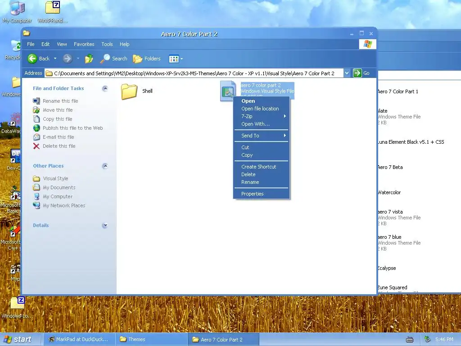The image size is (461, 346).
Task: Choose Cut in the context menu
Action: click(x=261, y=147)
